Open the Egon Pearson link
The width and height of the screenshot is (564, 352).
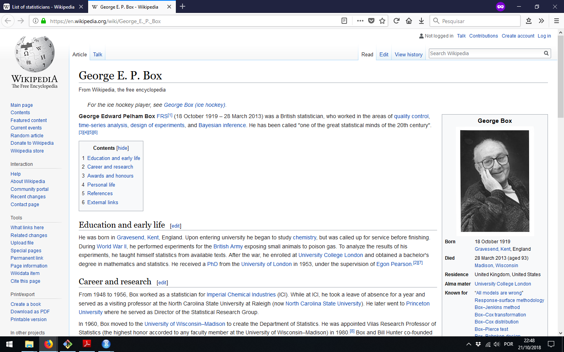tap(394, 264)
